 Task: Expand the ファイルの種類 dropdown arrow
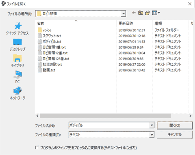click(x=152, y=135)
